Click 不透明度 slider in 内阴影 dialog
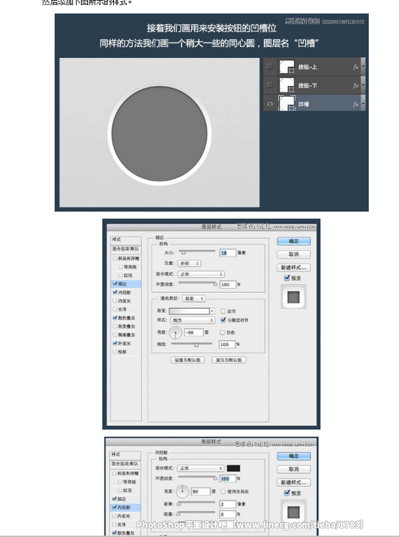Viewport: 399px width, 537px height. pos(197,478)
